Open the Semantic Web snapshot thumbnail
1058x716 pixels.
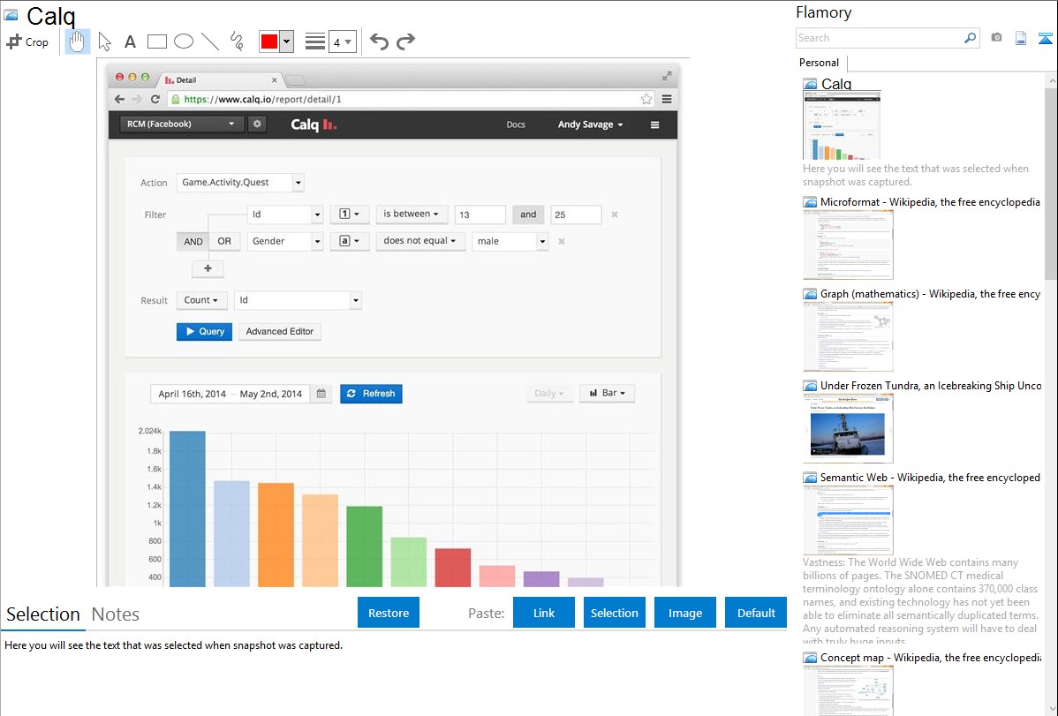click(x=848, y=520)
